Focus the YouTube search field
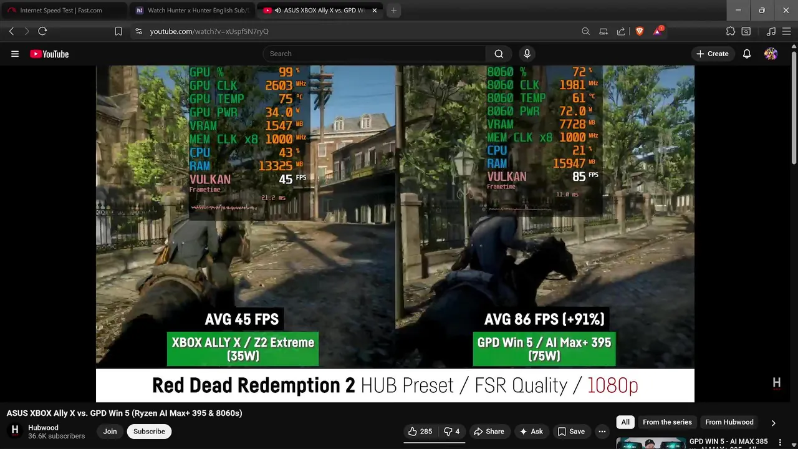The image size is (798, 449). click(x=374, y=54)
